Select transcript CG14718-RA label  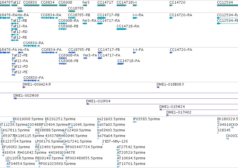click(x=128, y=26)
